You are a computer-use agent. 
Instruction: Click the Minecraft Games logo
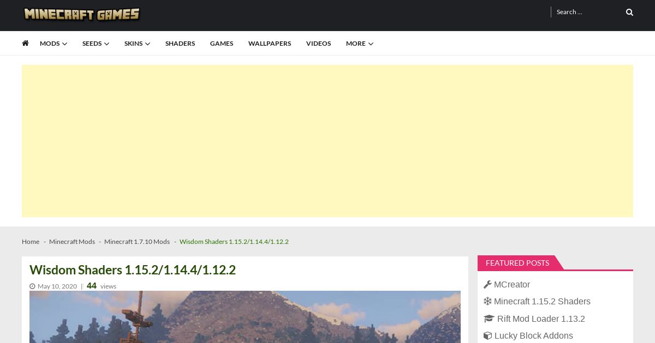pyautogui.click(x=82, y=14)
